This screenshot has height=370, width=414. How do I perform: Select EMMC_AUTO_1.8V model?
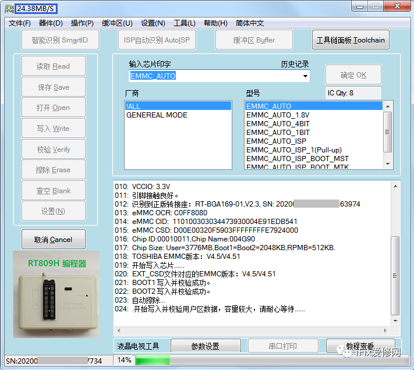click(x=314, y=115)
